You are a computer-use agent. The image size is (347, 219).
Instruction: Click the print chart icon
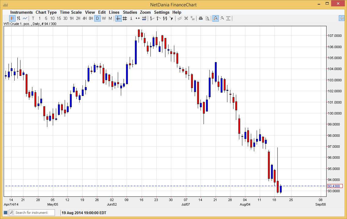[x=201, y=18]
